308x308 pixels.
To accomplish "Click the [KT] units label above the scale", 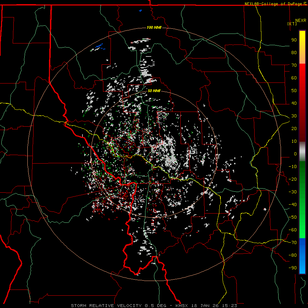I will pyautogui.click(x=292, y=24).
